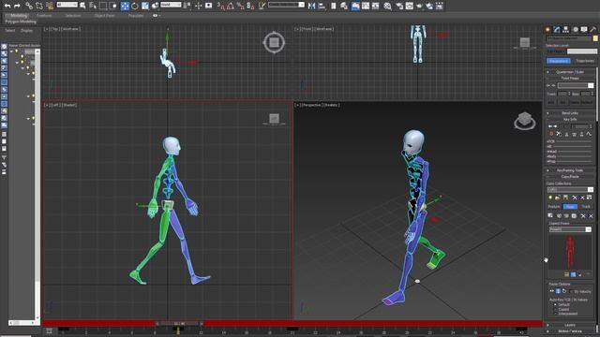Click Create Collection icon in Copy/Paste

550,198
